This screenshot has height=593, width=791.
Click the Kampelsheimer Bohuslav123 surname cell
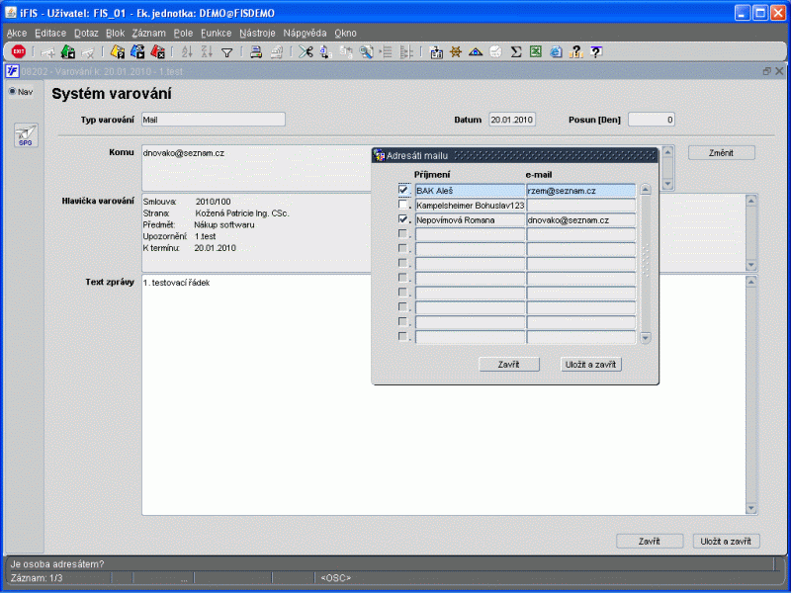click(x=470, y=206)
